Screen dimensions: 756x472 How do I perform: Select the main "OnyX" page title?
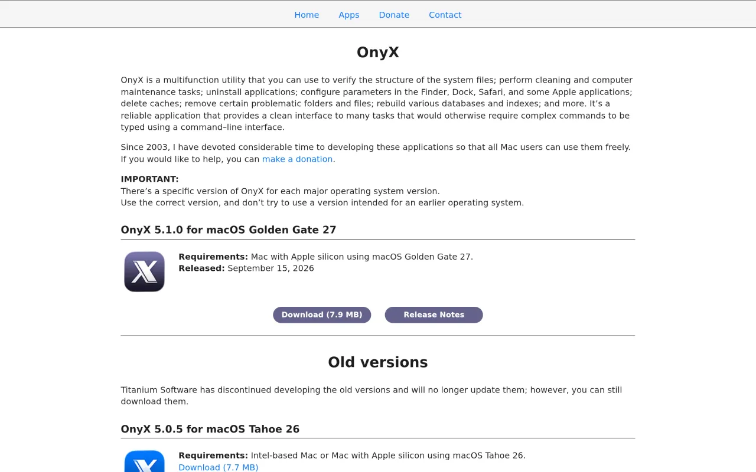pyautogui.click(x=378, y=53)
